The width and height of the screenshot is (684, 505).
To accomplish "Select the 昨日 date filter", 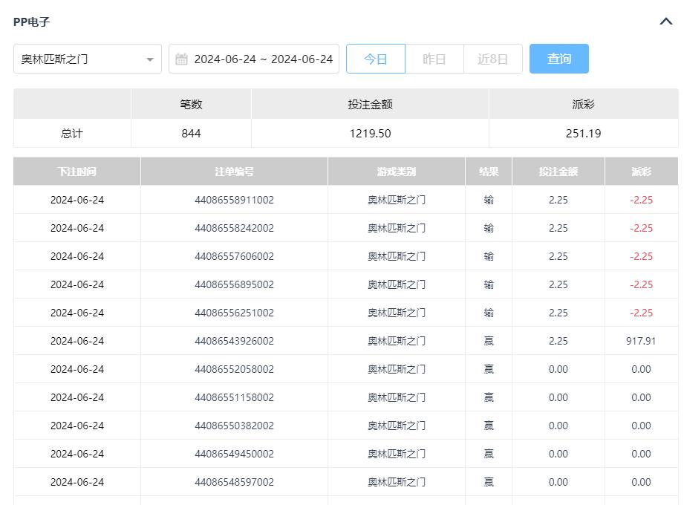I will pos(434,59).
